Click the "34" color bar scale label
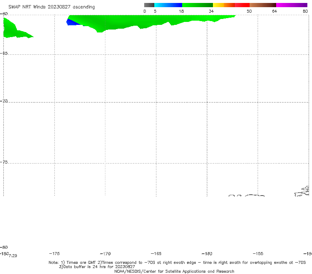The width and height of the screenshot is (312, 274). click(211, 11)
